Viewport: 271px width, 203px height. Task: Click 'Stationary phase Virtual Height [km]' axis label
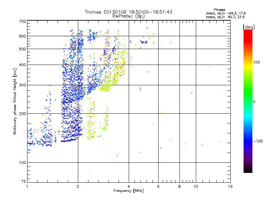point(15,101)
